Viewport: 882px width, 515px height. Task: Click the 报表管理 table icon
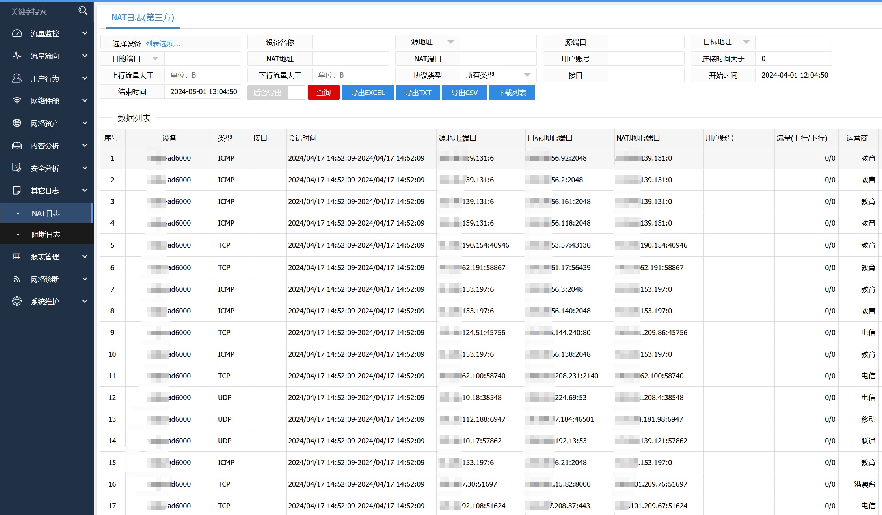(17, 257)
